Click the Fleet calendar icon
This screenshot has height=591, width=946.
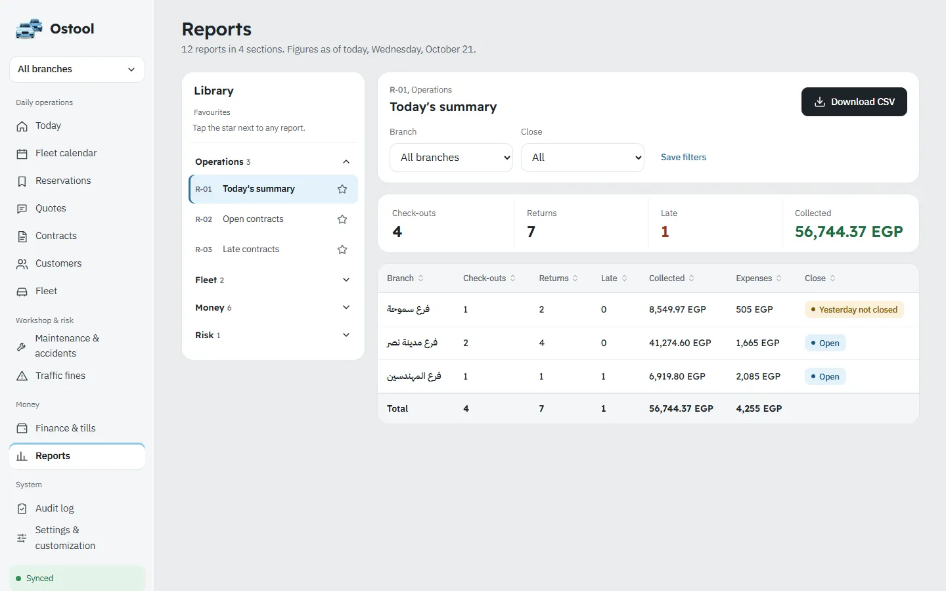[22, 154]
